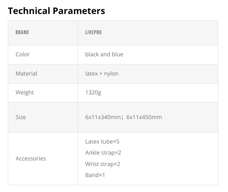Click the Accessories row label
The height and width of the screenshot is (192, 228).
(x=31, y=158)
